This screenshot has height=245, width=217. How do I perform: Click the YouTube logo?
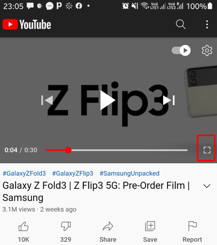pos(27,24)
